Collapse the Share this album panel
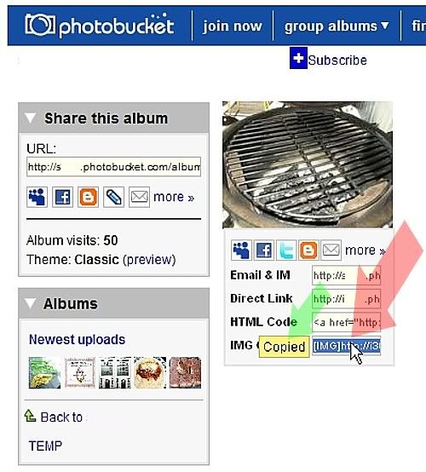The width and height of the screenshot is (426, 472). pos(30,118)
